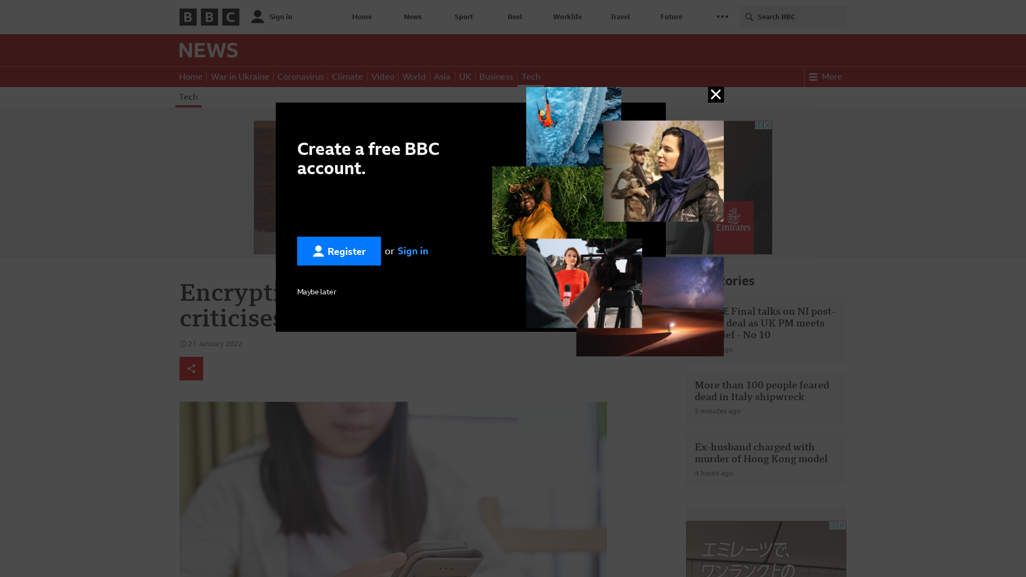This screenshot has width=1026, height=577.
Task: Click the Register button in popup
Action: [x=339, y=251]
